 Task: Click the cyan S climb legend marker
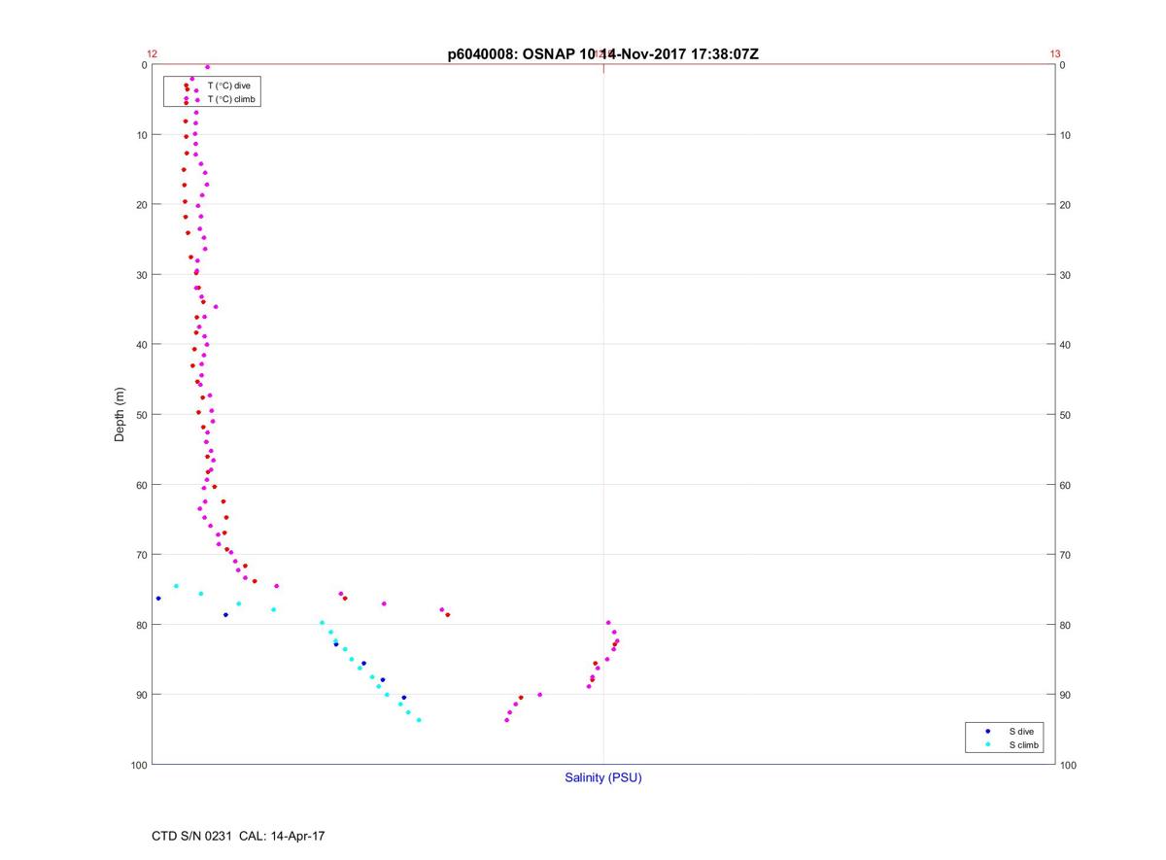[987, 745]
